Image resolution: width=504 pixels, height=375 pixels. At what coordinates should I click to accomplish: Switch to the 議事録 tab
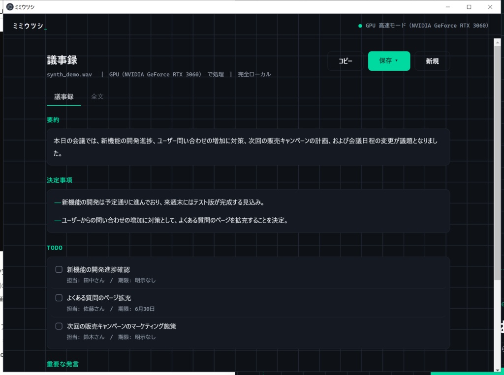pyautogui.click(x=63, y=97)
